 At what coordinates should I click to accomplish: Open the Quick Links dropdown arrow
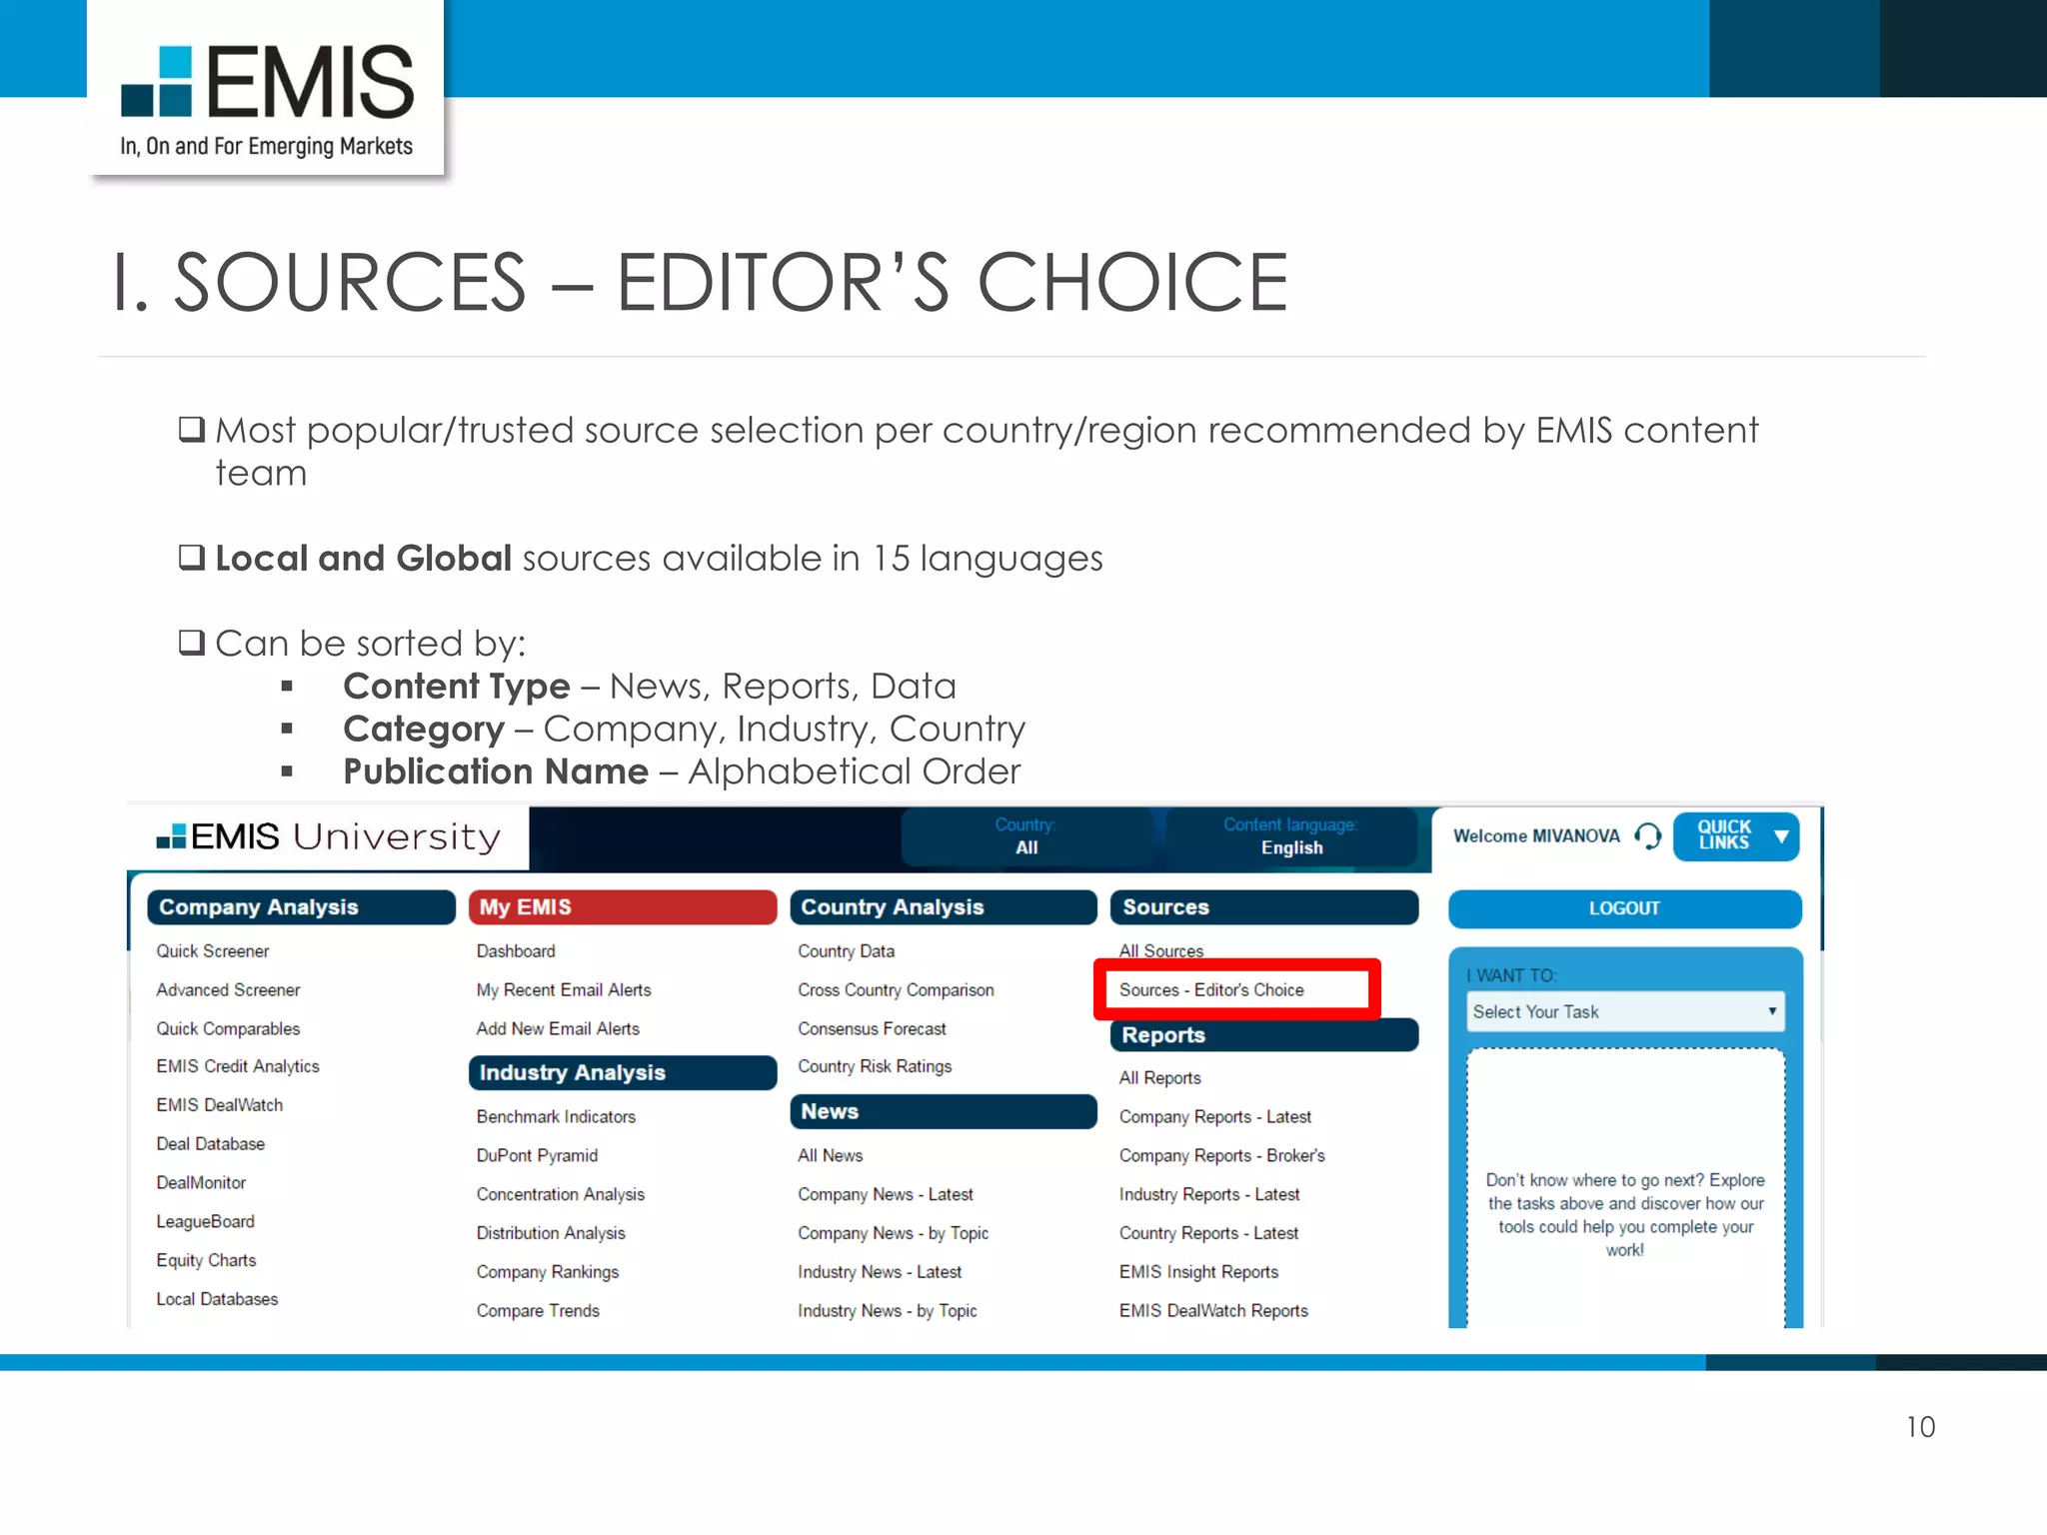[x=1781, y=836]
